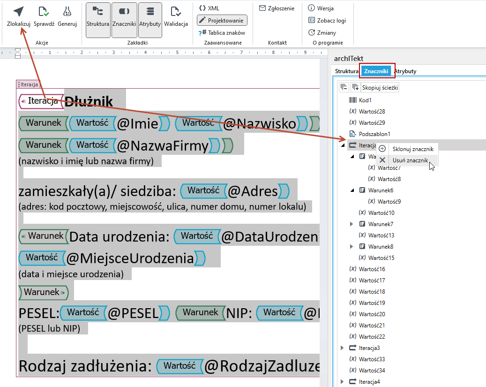This screenshot has width=486, height=387.
Task: Select the Iteracja3 loop marker
Action: pos(365,348)
